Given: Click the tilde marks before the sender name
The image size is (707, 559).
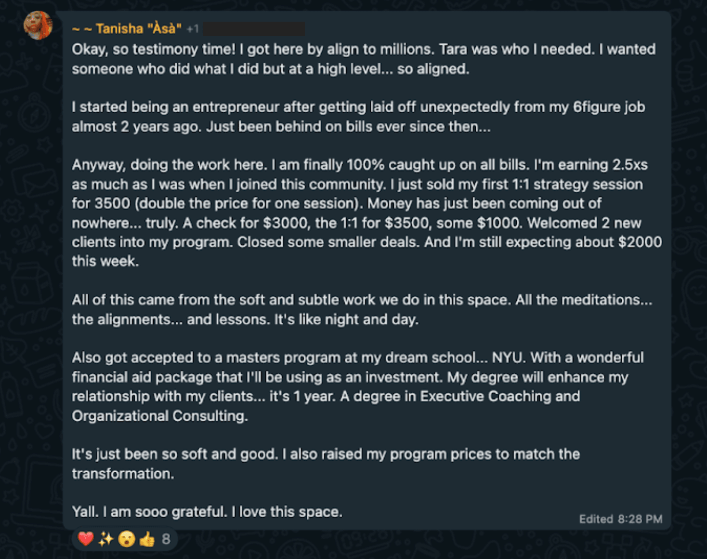Looking at the screenshot, I should tap(82, 29).
